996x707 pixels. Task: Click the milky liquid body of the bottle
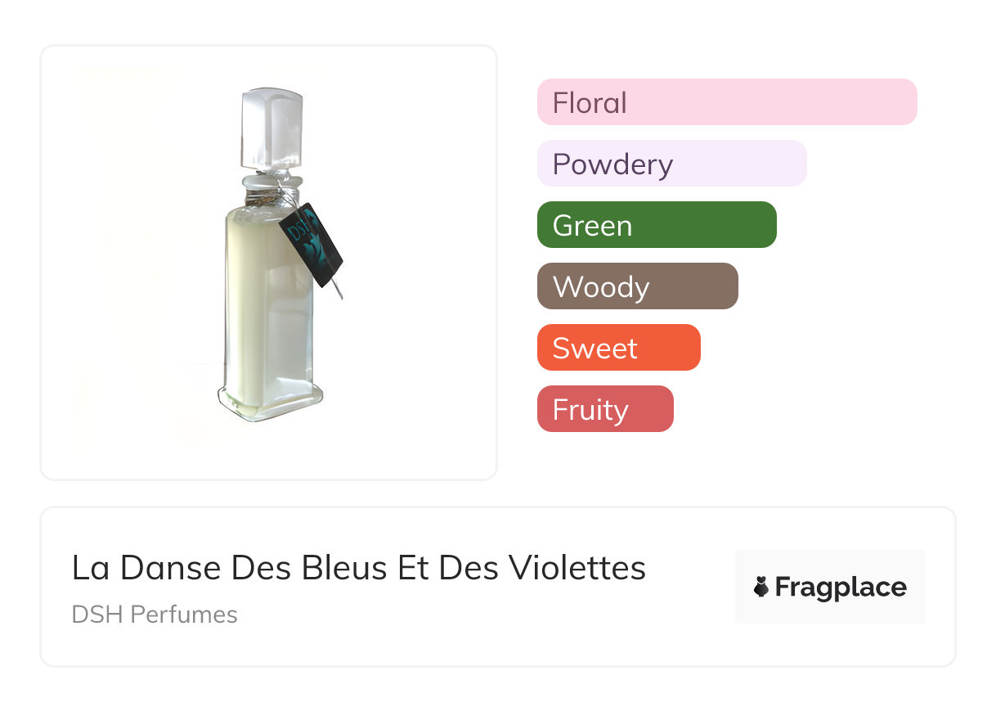point(263,311)
